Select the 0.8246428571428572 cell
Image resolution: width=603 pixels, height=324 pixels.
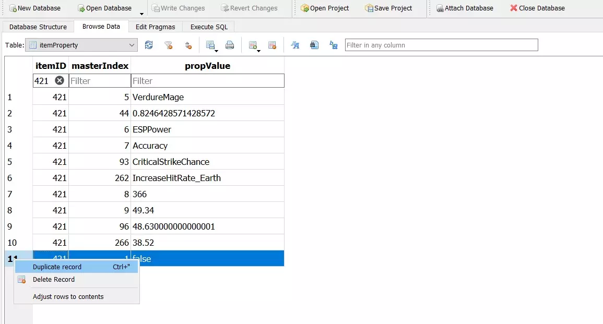pos(208,113)
